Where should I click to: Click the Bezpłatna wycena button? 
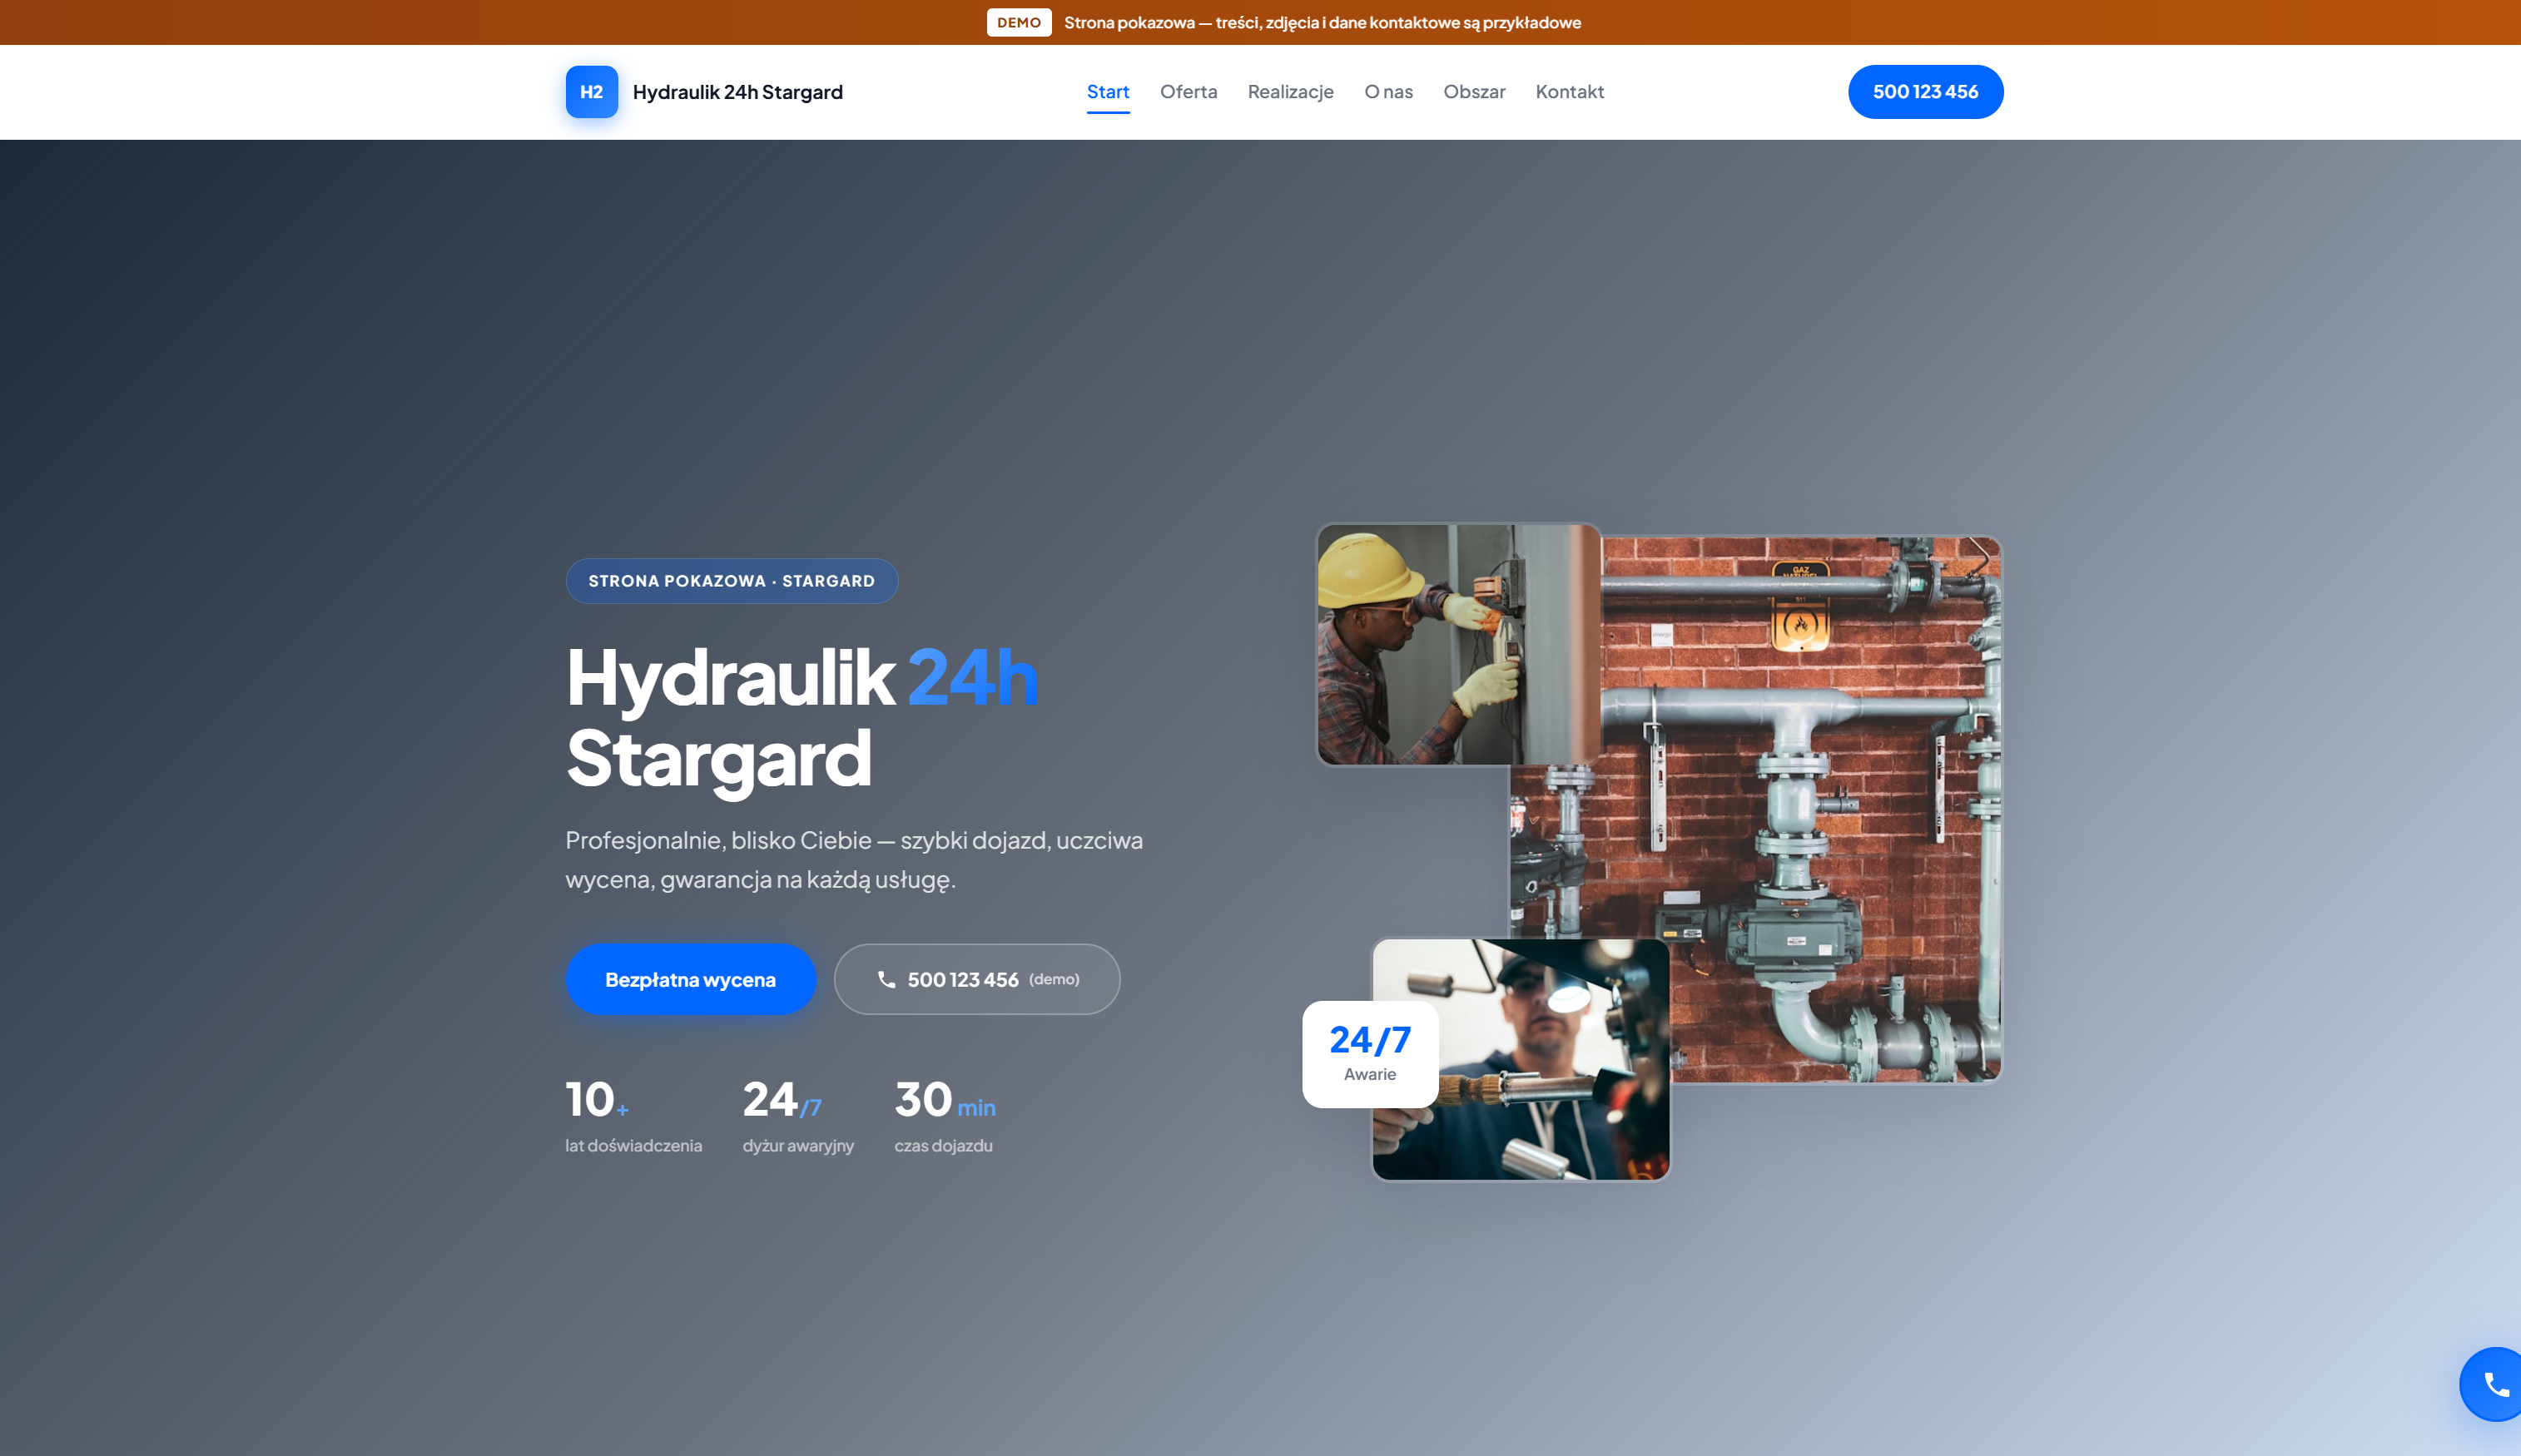[x=690, y=979]
